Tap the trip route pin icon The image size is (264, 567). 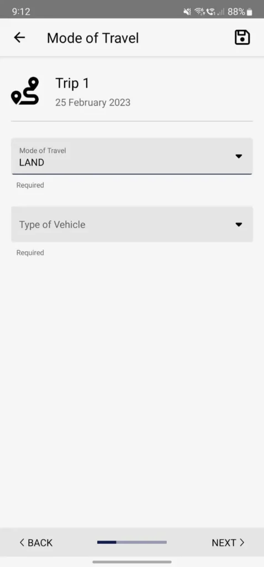[25, 91]
